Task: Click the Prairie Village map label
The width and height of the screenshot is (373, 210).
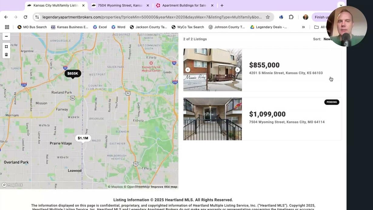Action: tap(61, 143)
